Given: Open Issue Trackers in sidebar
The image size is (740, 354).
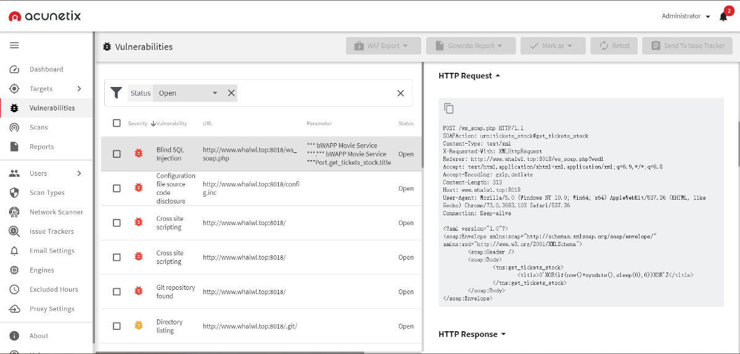Looking at the screenshot, I should (x=51, y=231).
